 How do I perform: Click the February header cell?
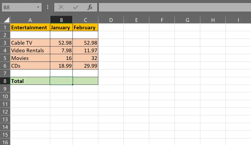click(x=85, y=27)
